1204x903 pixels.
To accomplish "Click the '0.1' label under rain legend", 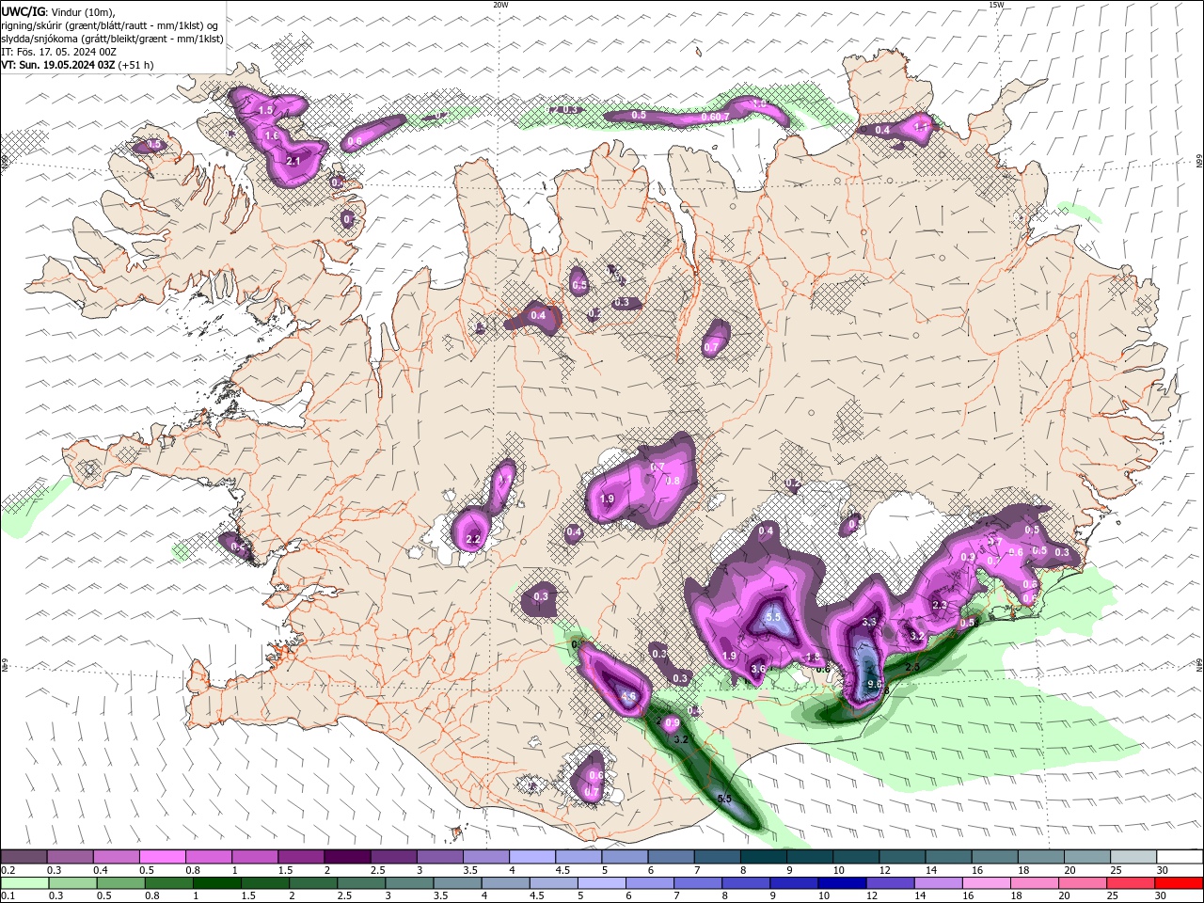I will pyautogui.click(x=8, y=896).
